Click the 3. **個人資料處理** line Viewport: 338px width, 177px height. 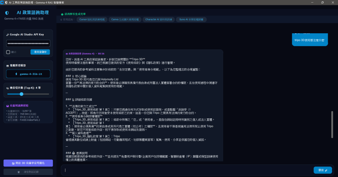tap(78, 133)
